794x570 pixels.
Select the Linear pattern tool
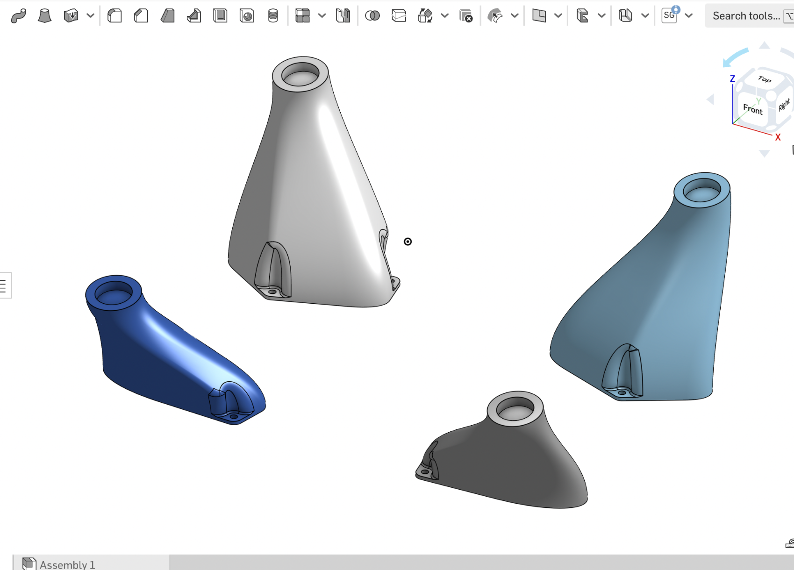coord(302,16)
